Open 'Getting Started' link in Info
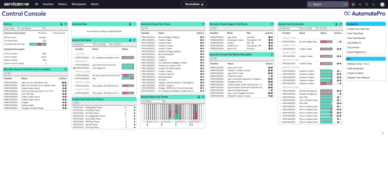This screenshot has height=178, width=388. point(355,68)
